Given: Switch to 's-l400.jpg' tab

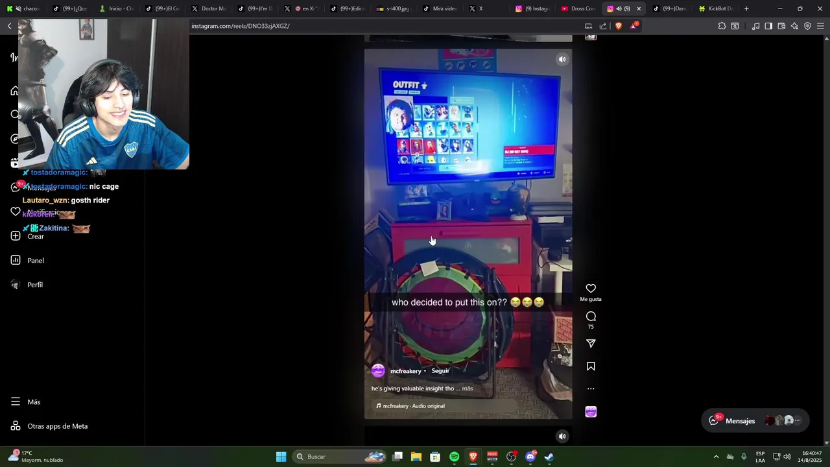Looking at the screenshot, I should (x=394, y=8).
